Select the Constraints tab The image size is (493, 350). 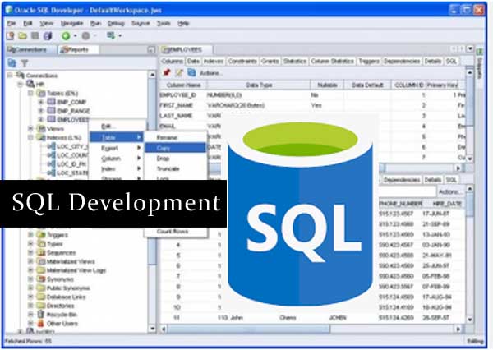tap(242, 62)
